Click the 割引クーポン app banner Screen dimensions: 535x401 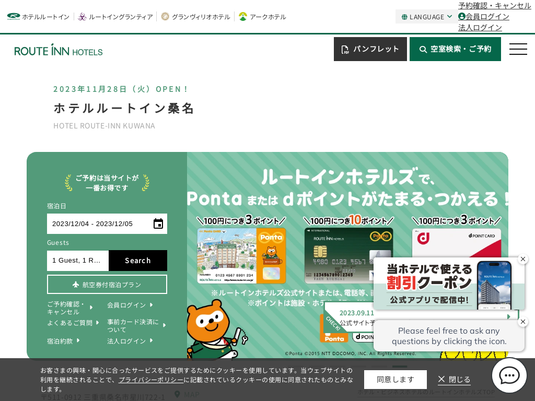tap(449, 284)
